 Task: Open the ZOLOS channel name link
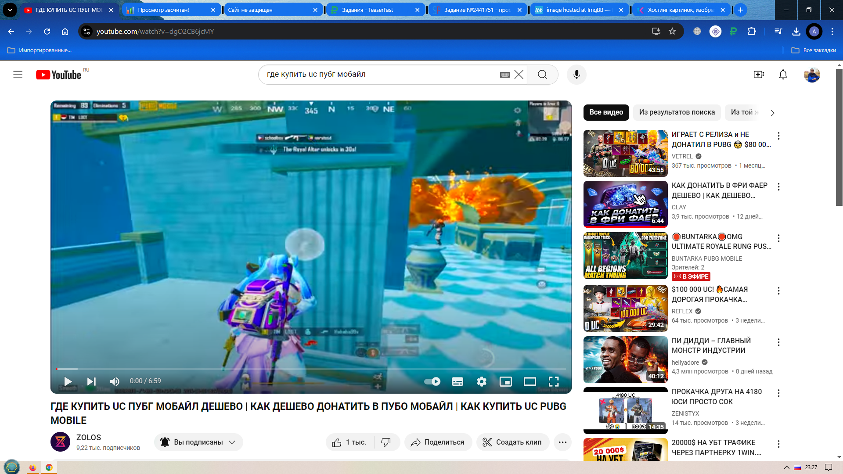click(x=89, y=438)
